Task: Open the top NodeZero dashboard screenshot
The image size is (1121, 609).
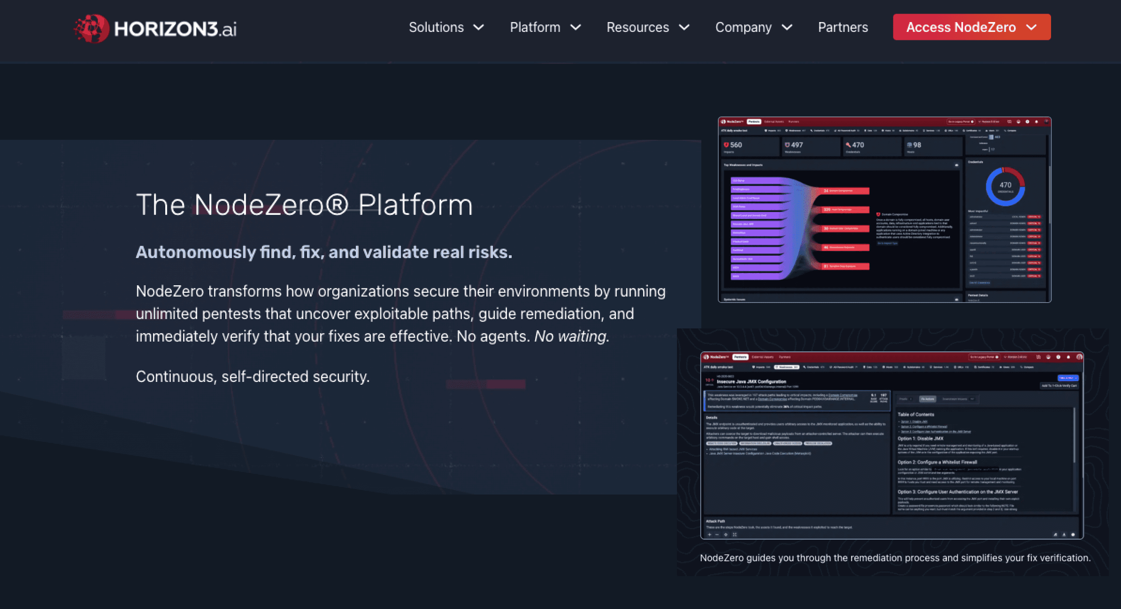Action: pos(884,209)
